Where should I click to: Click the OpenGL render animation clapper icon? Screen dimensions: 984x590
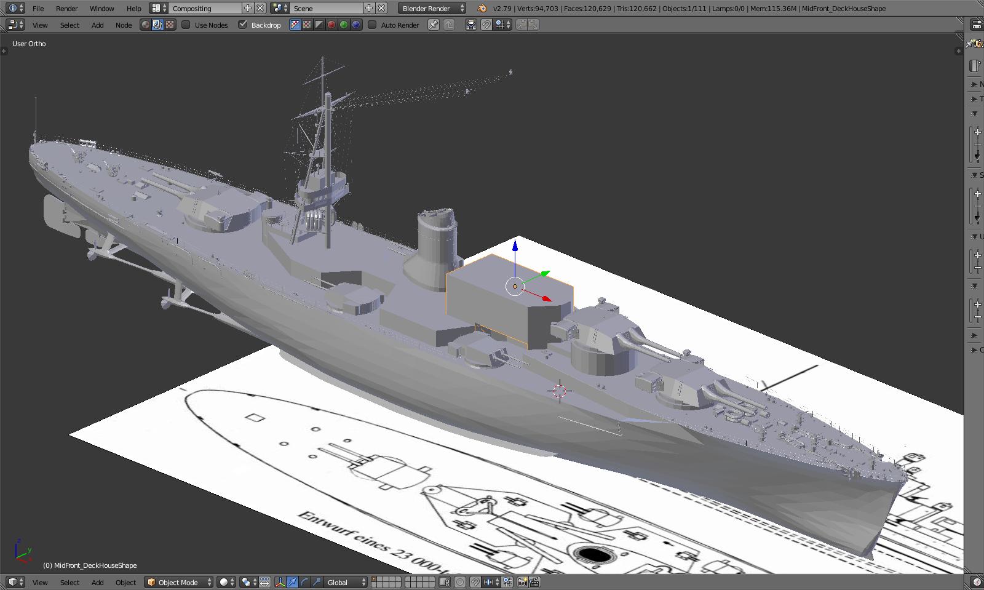534,582
